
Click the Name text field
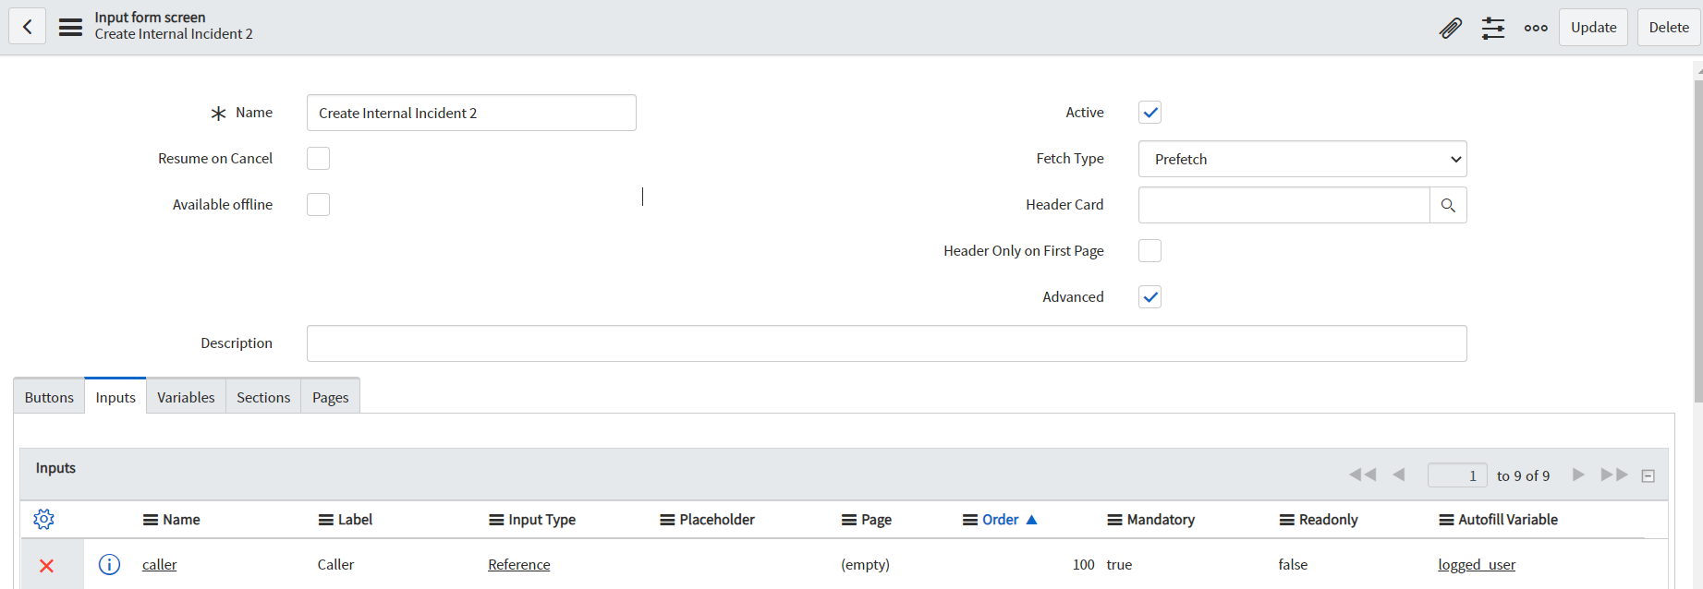point(471,113)
